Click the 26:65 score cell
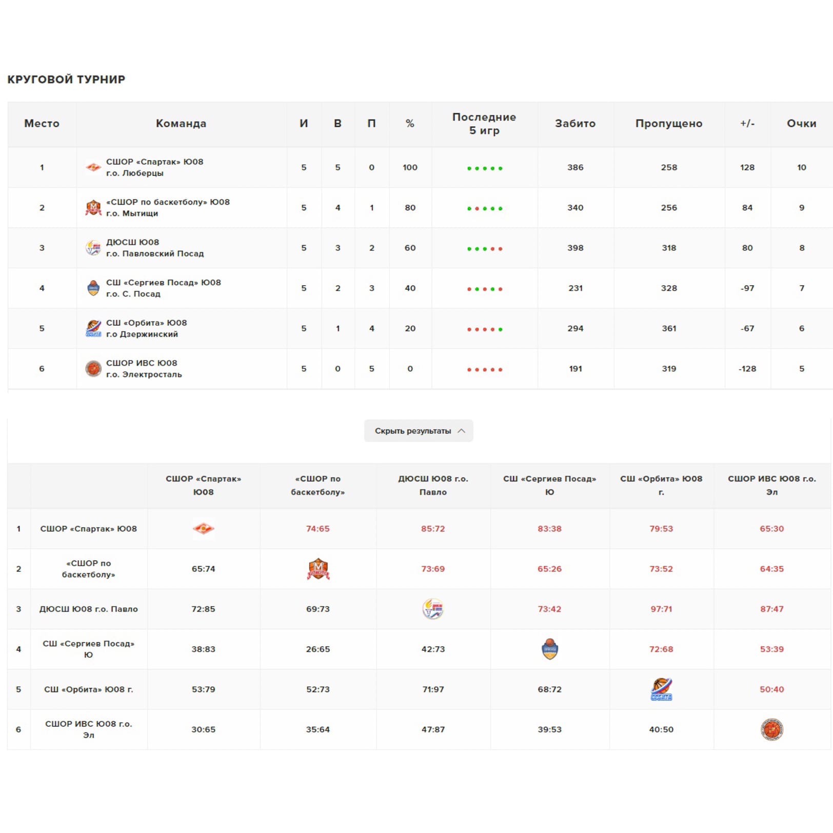833x833 pixels. [318, 649]
